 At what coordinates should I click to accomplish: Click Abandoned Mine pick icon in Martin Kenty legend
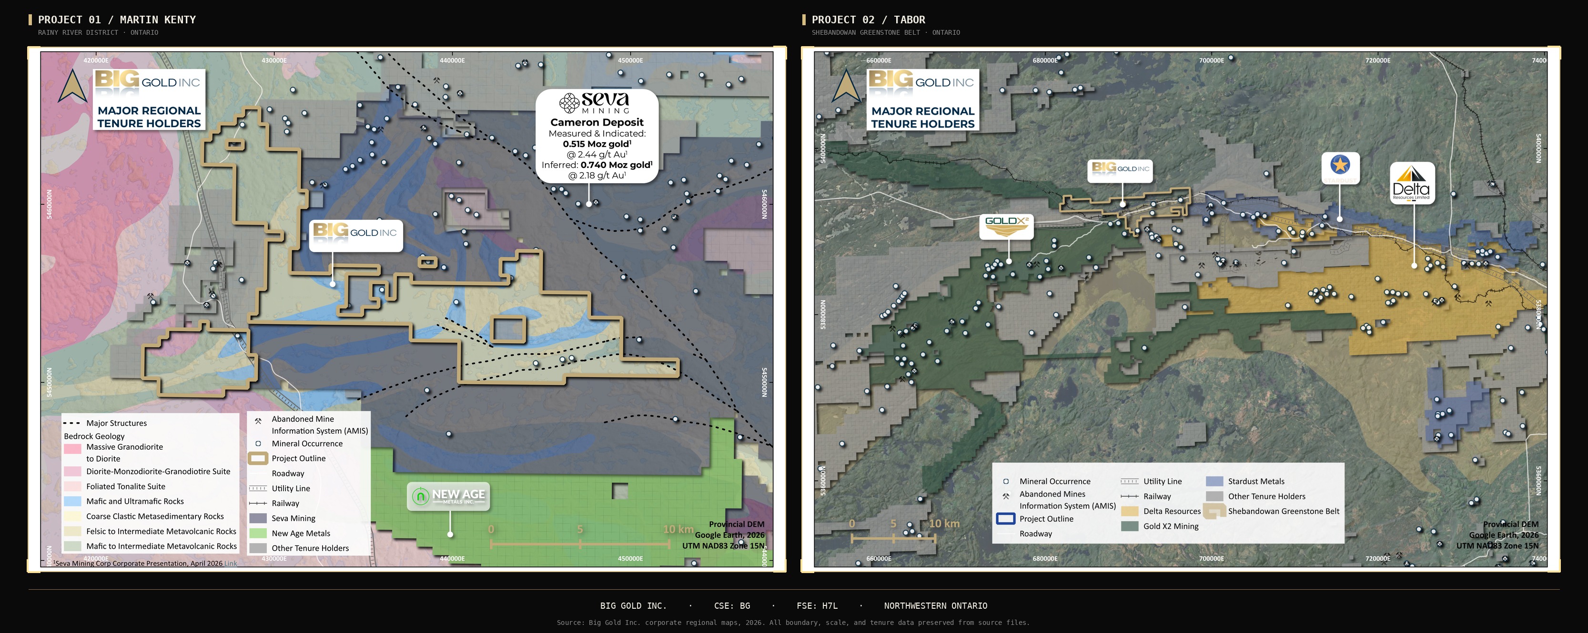click(258, 422)
